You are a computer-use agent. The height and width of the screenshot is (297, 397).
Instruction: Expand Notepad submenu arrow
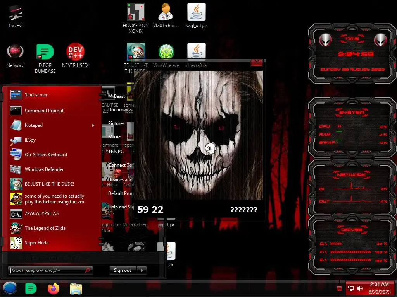93,125
